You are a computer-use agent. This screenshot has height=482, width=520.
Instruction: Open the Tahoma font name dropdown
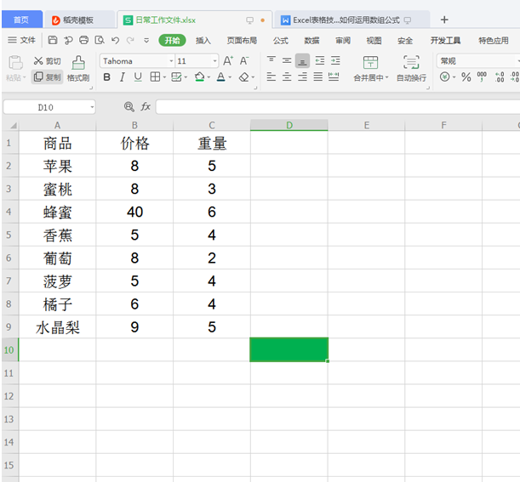click(x=171, y=61)
